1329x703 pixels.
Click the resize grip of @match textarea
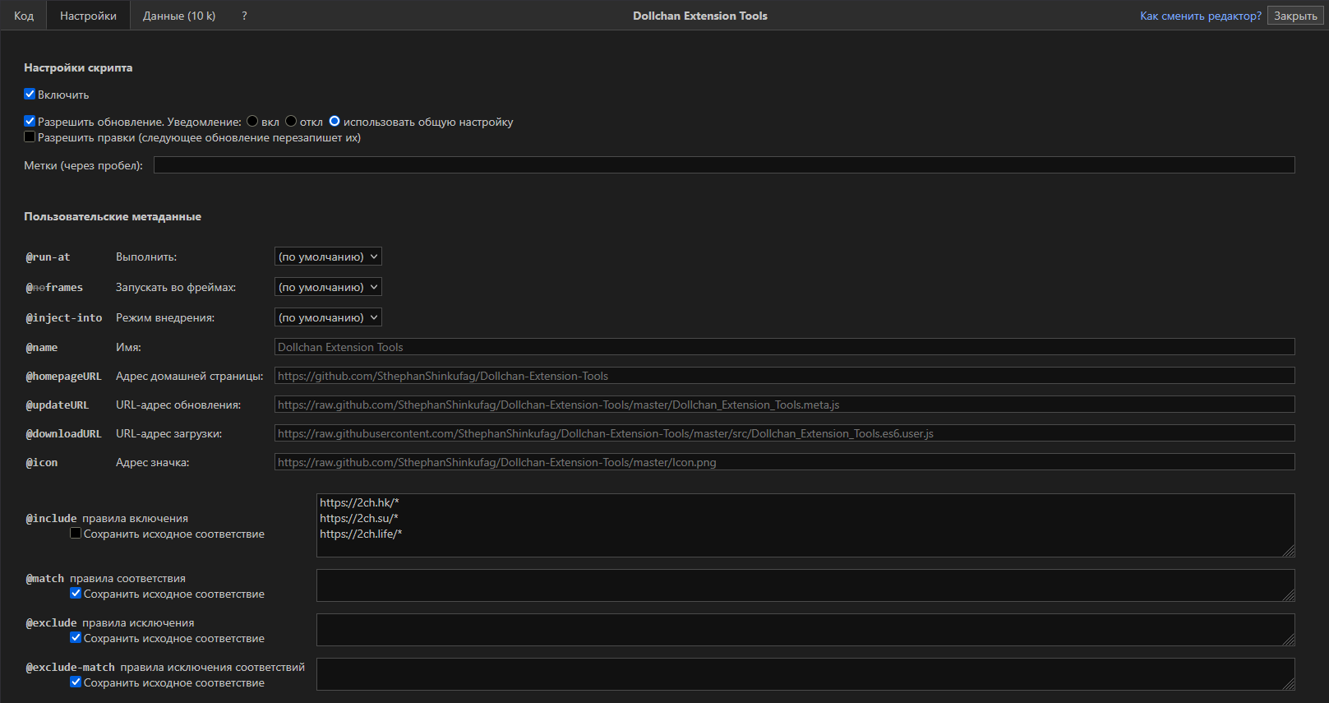click(1289, 595)
